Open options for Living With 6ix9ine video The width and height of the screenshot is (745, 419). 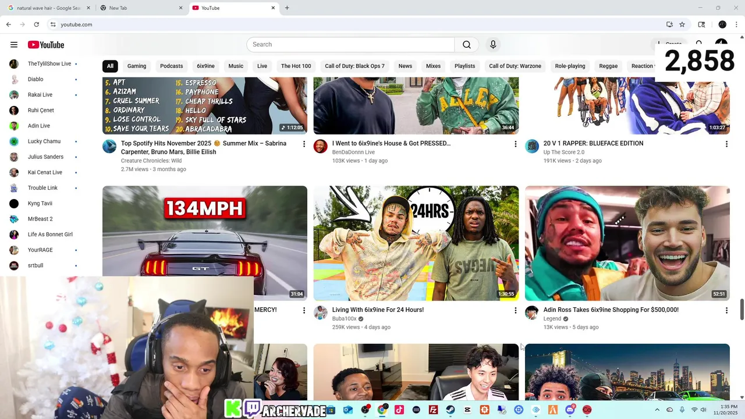515,311
